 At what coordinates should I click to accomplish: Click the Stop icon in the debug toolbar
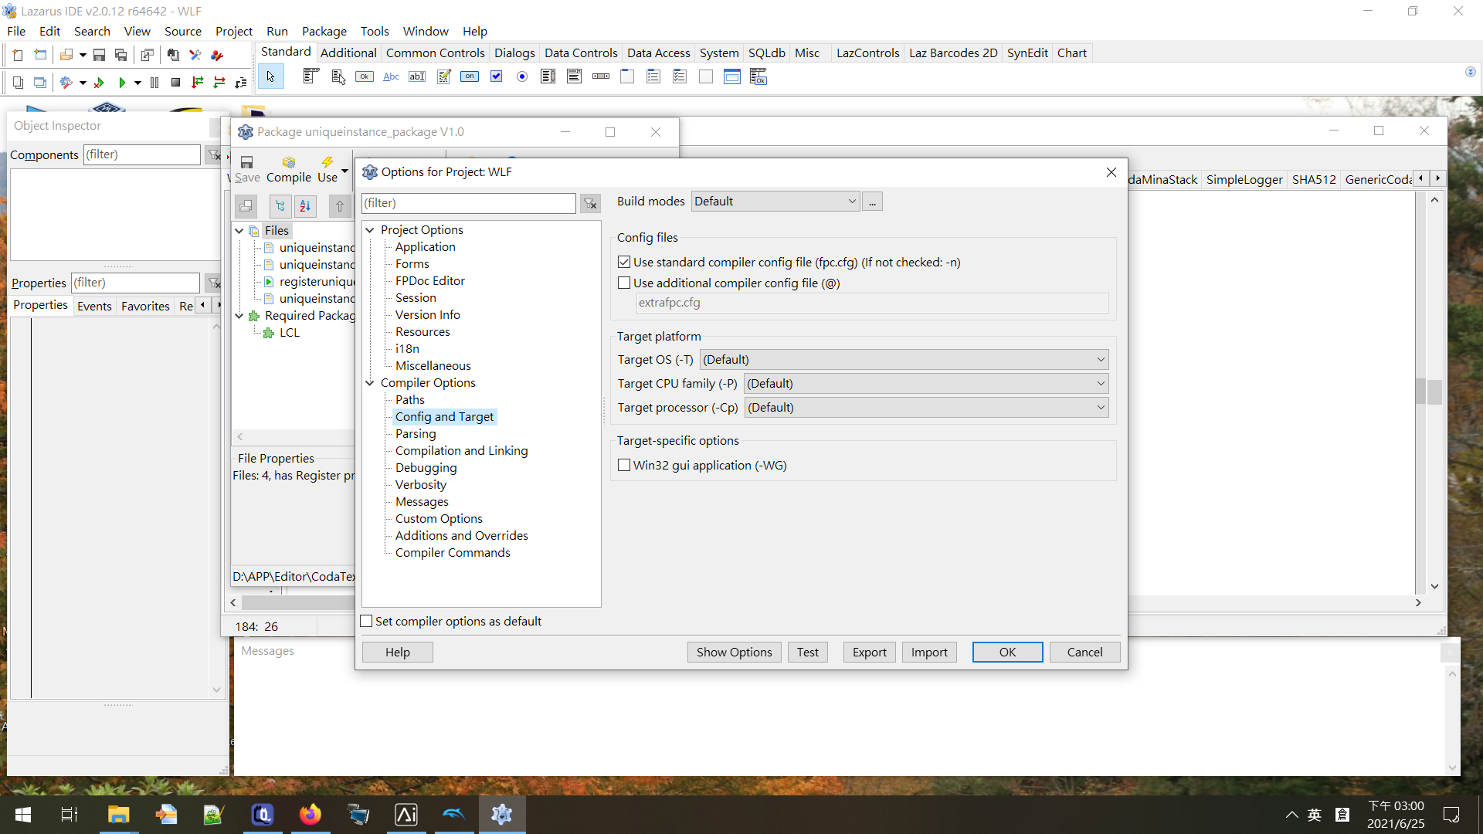pyautogui.click(x=175, y=82)
